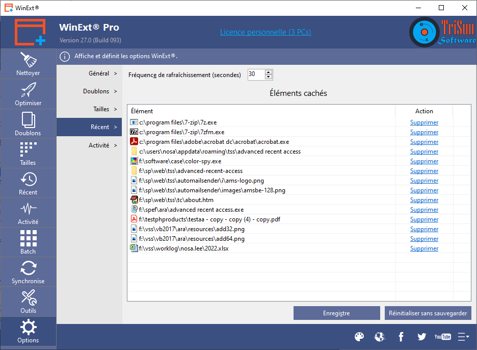Click the 7zfm.exe file icon
477x350 pixels.
[134, 132]
